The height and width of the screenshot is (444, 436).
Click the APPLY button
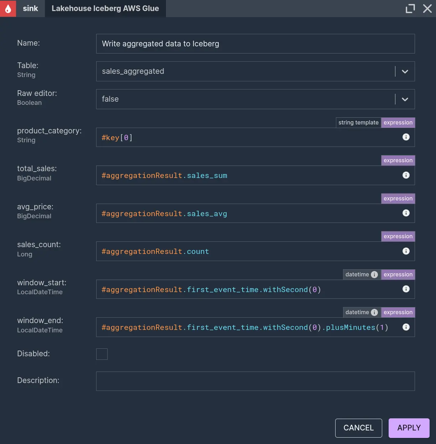click(x=409, y=428)
